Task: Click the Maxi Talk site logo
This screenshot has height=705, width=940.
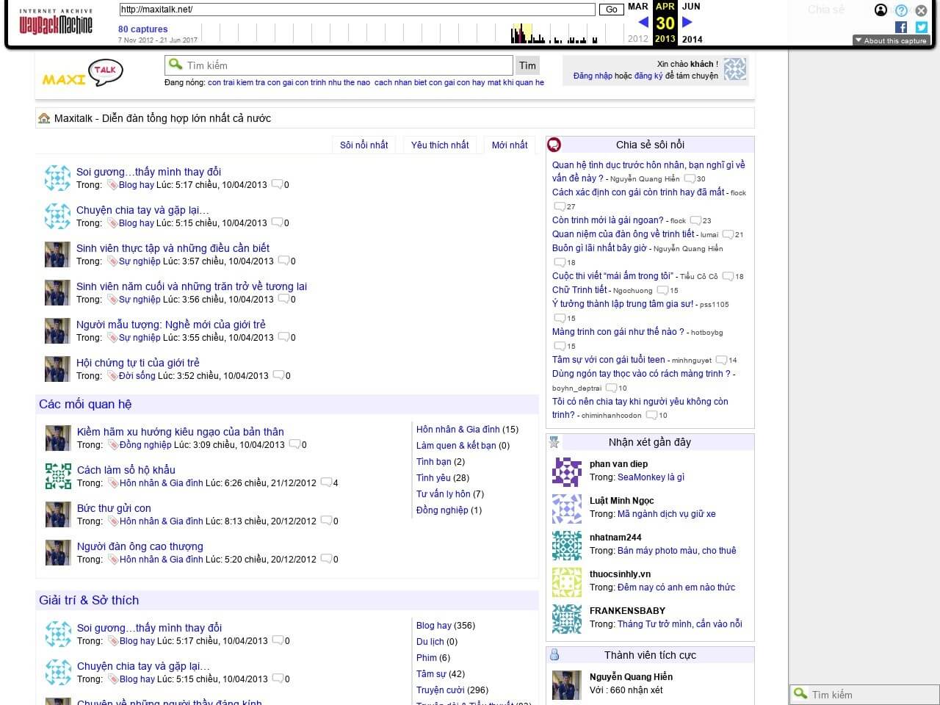Action: pyautogui.click(x=83, y=73)
